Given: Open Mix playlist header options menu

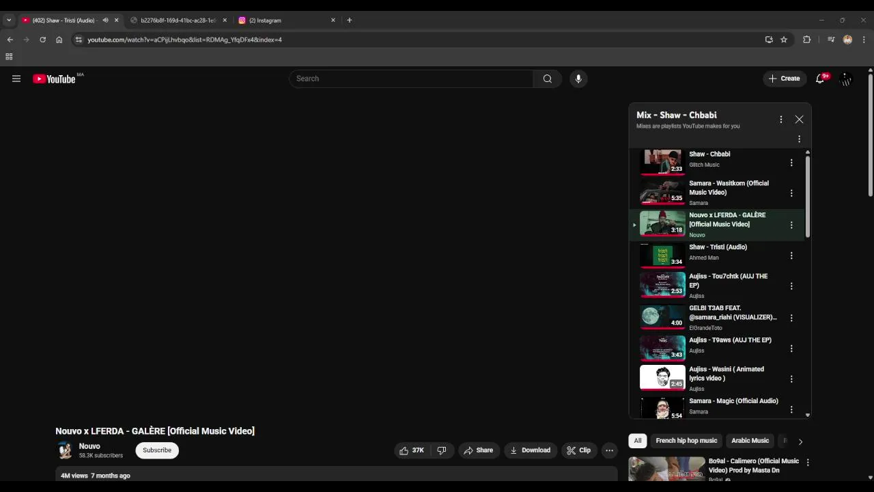Looking at the screenshot, I should point(781,120).
